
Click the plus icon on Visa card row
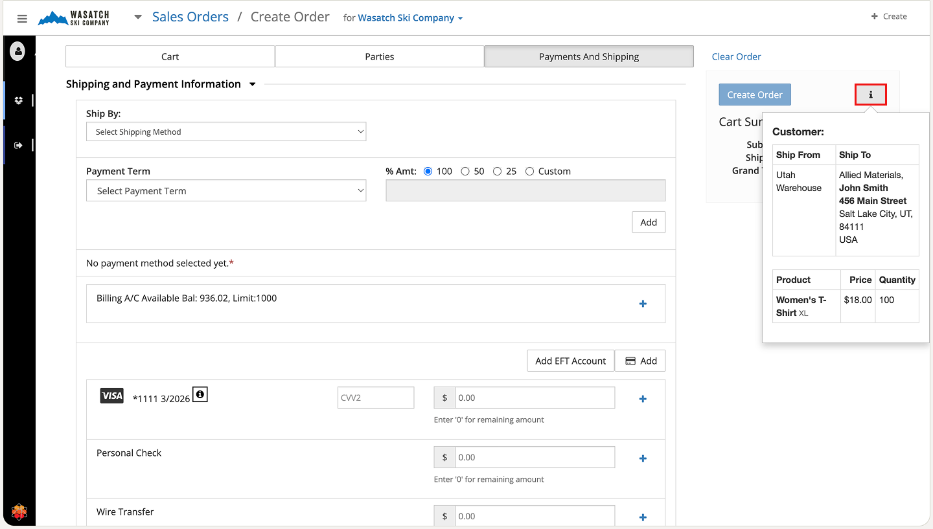(643, 399)
